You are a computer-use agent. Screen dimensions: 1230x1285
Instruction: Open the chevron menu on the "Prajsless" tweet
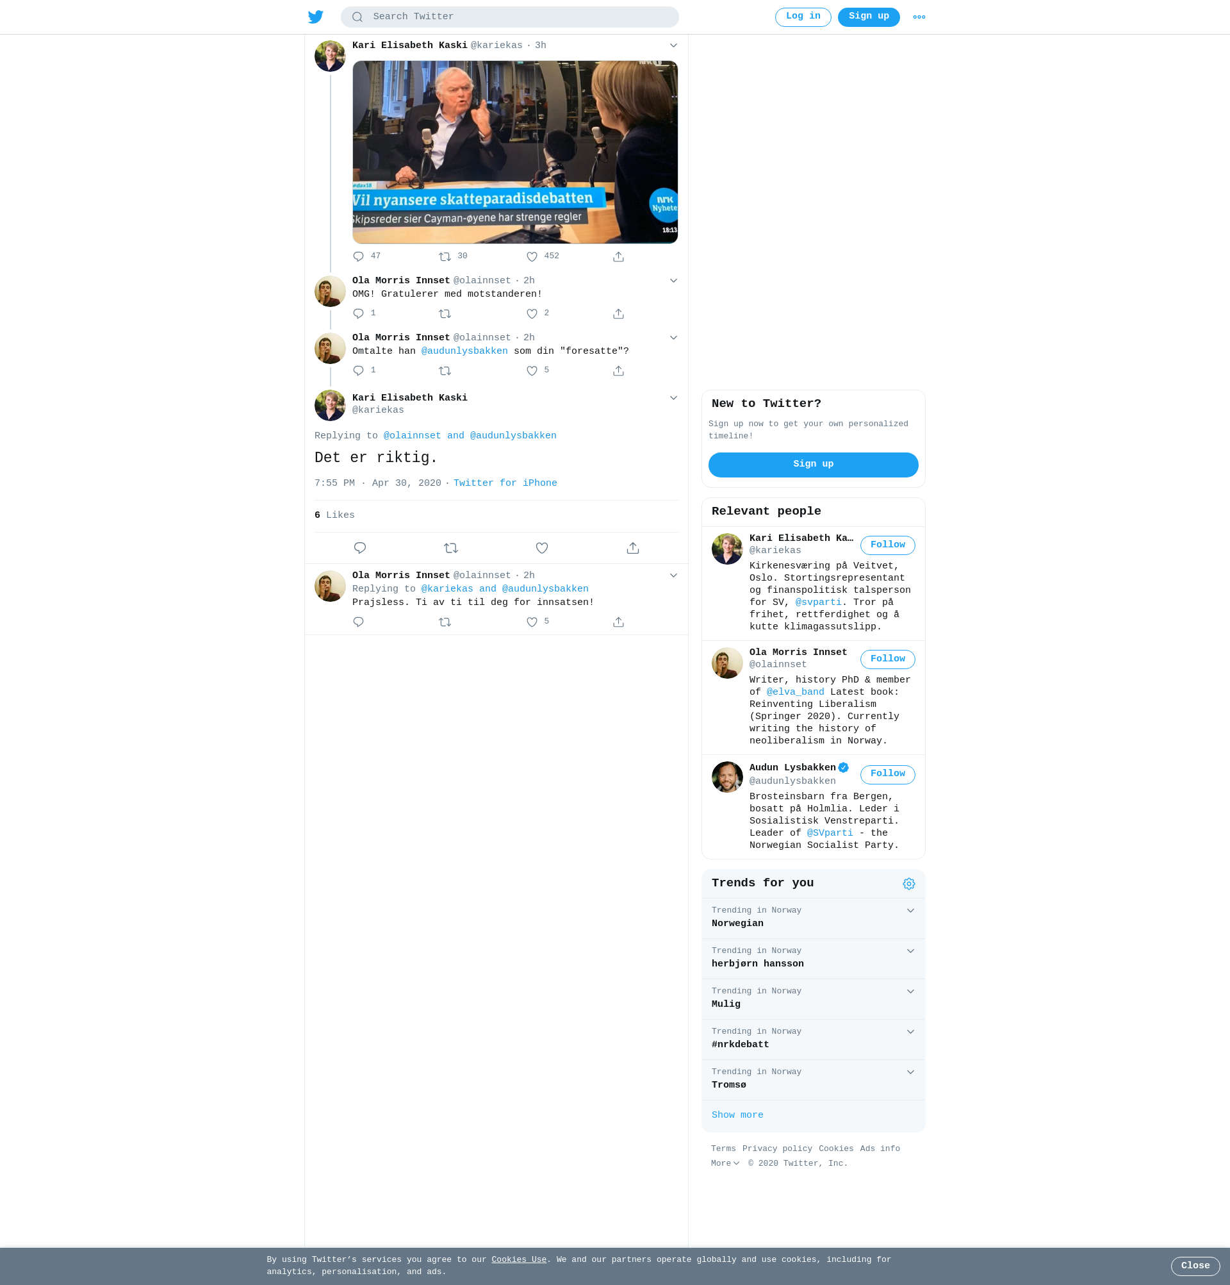673,576
